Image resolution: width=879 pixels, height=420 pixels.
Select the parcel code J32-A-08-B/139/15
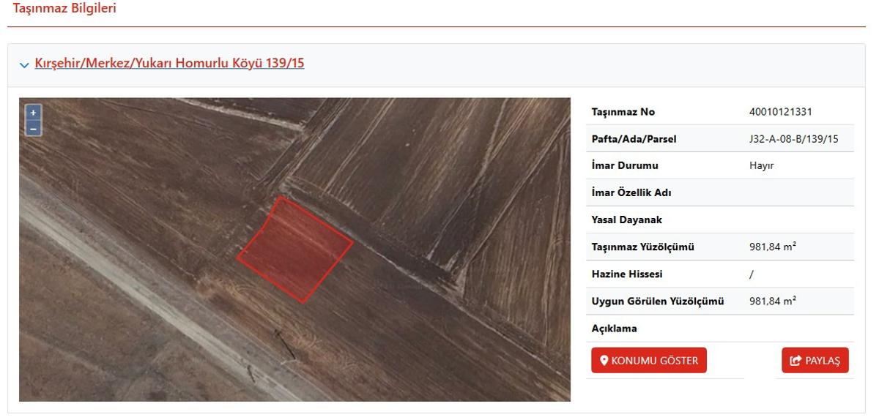tap(794, 139)
